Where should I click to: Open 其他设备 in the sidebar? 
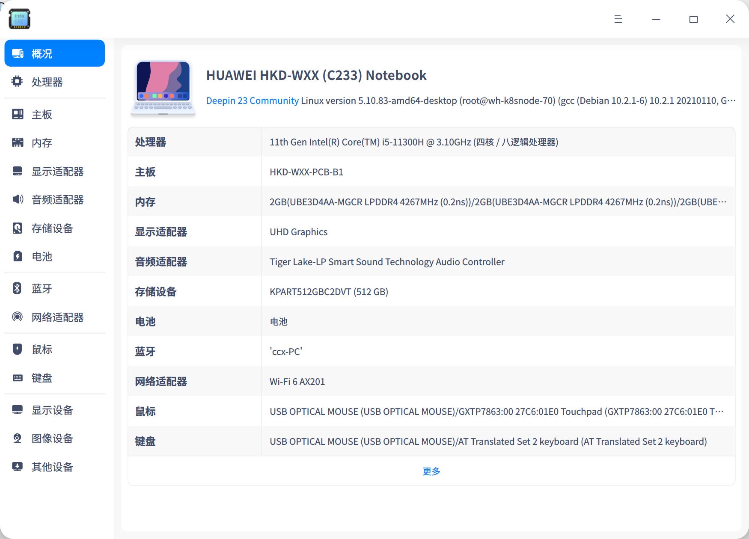(55, 467)
